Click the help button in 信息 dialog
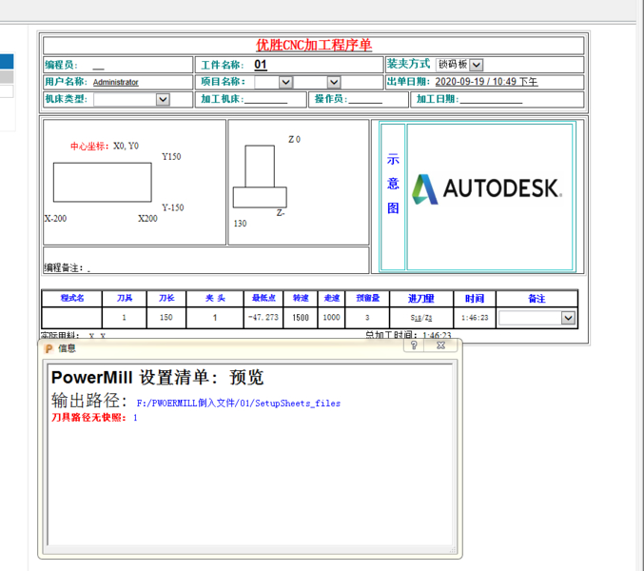The image size is (644, 571). tap(414, 345)
